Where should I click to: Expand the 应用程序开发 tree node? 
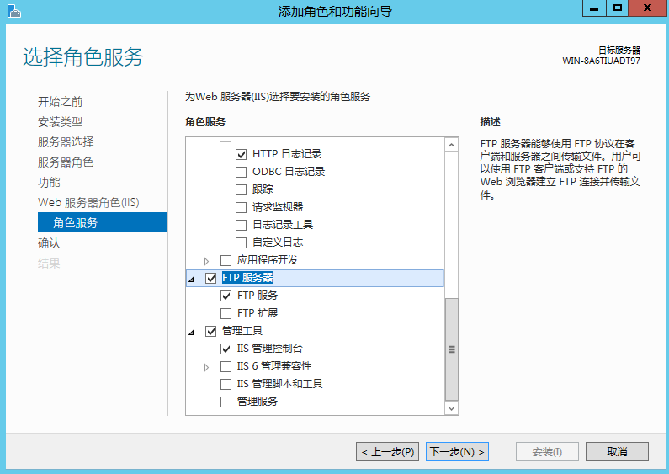point(207,261)
